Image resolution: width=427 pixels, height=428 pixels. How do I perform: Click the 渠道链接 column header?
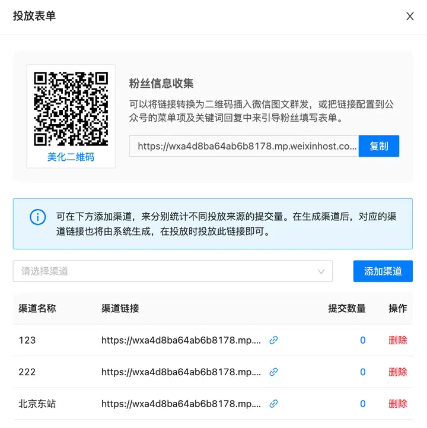[x=120, y=309]
